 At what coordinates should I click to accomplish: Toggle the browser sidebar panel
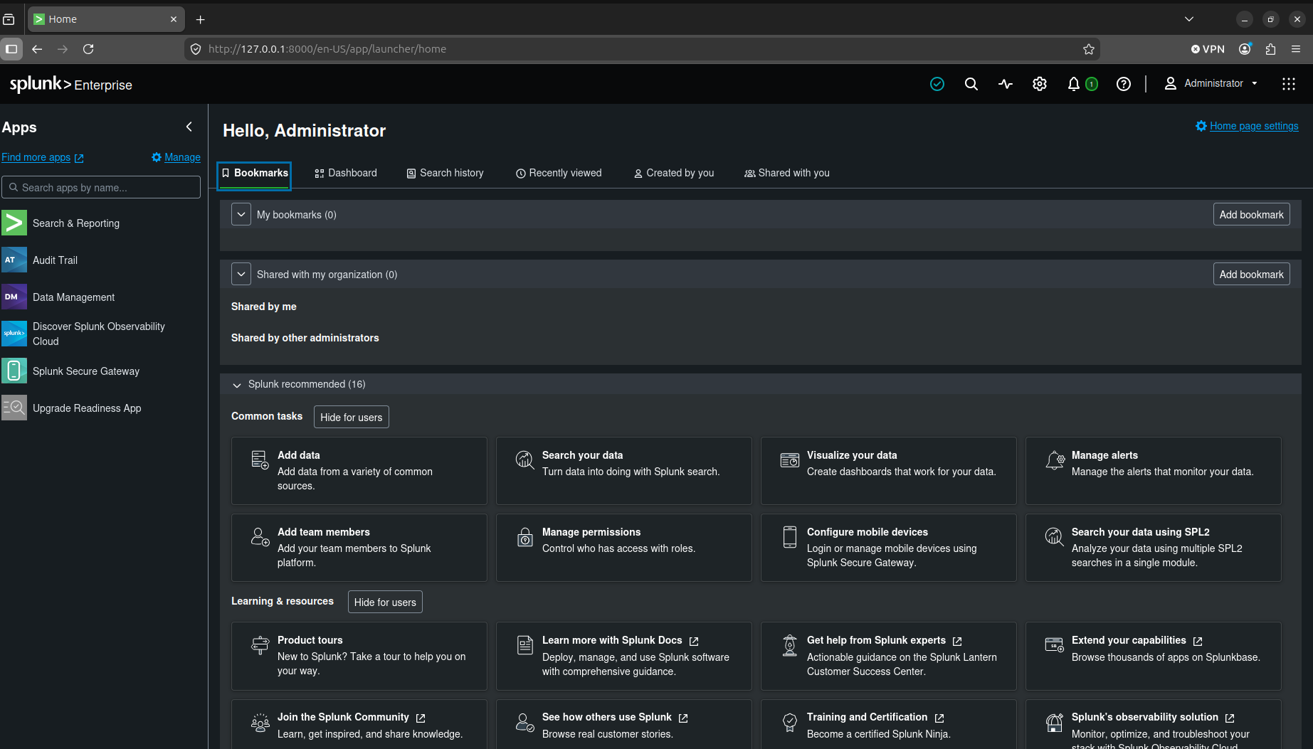(11, 49)
